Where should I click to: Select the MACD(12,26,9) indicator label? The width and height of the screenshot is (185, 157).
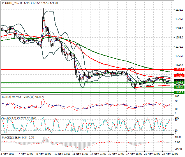point(11,138)
